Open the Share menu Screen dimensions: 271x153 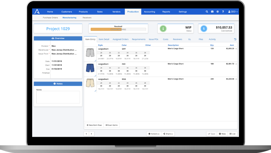click(x=168, y=134)
